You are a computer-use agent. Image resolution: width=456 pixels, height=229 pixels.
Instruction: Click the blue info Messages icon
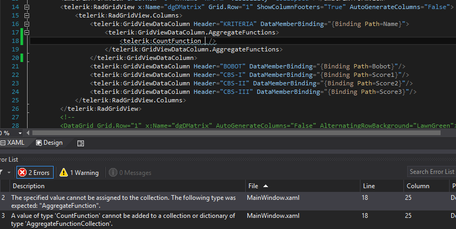113,172
